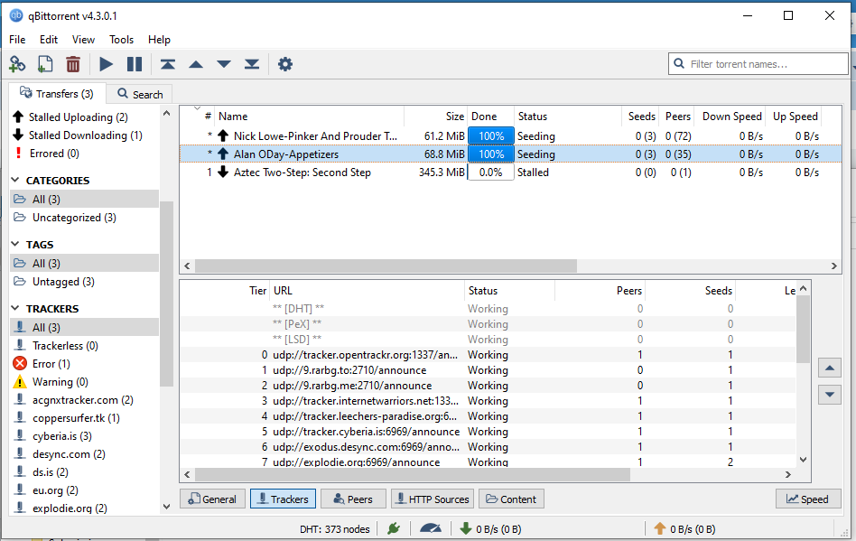
Task: Toggle alternative speed limits speedometer icon
Action: point(431,528)
